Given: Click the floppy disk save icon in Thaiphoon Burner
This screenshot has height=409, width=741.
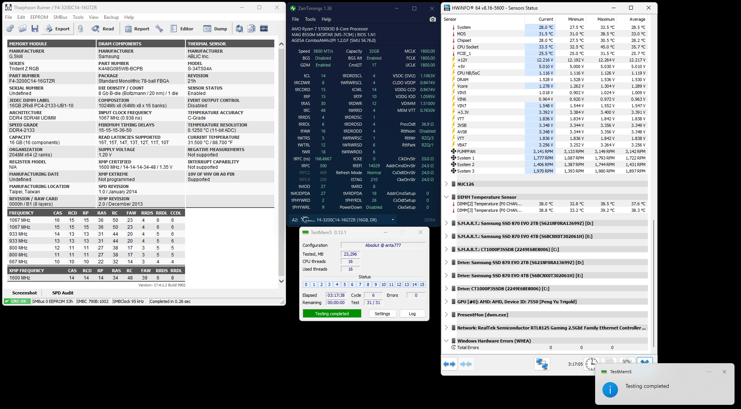Looking at the screenshot, I should coord(35,29).
